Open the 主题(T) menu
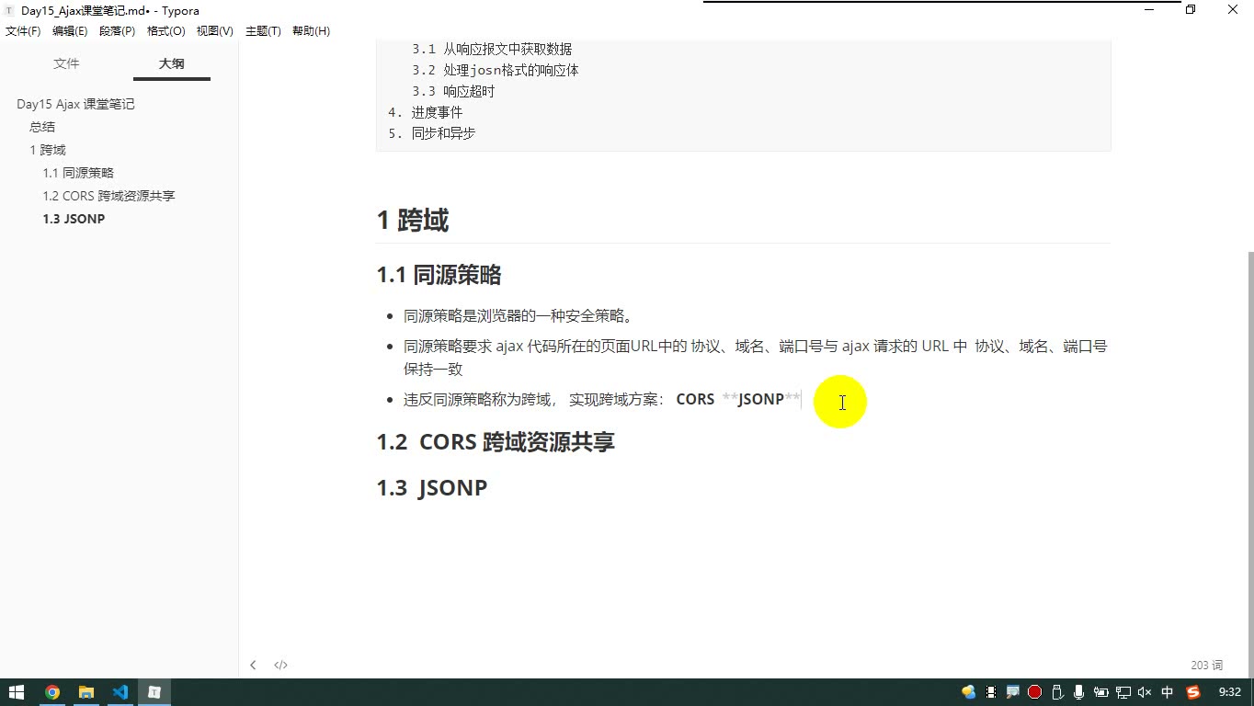The image size is (1254, 706). pos(263,31)
